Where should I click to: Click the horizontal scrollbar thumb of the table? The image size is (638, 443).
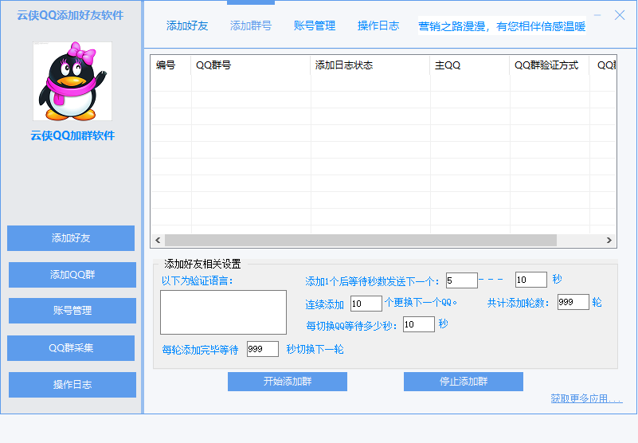point(361,241)
